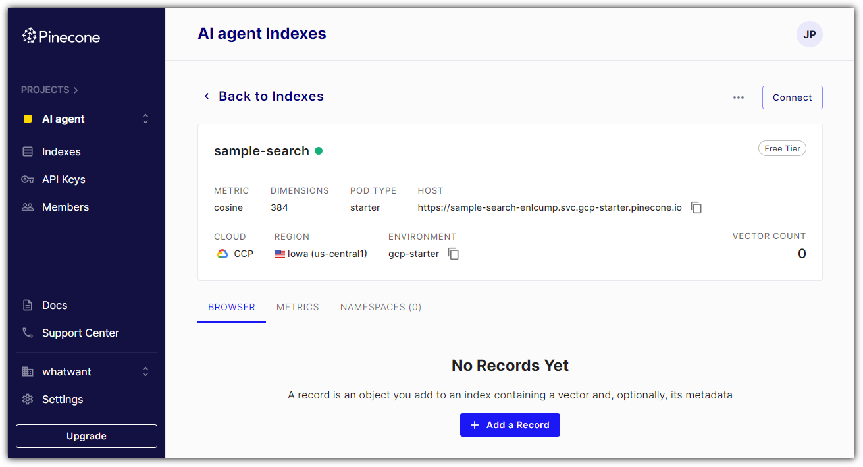This screenshot has height=467, width=863.
Task: Select the BROWSER tab
Action: 232,307
